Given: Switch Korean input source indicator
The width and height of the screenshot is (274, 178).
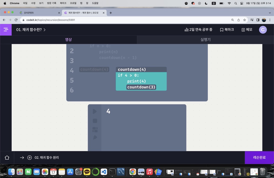Looking at the screenshot, I should (214, 3).
